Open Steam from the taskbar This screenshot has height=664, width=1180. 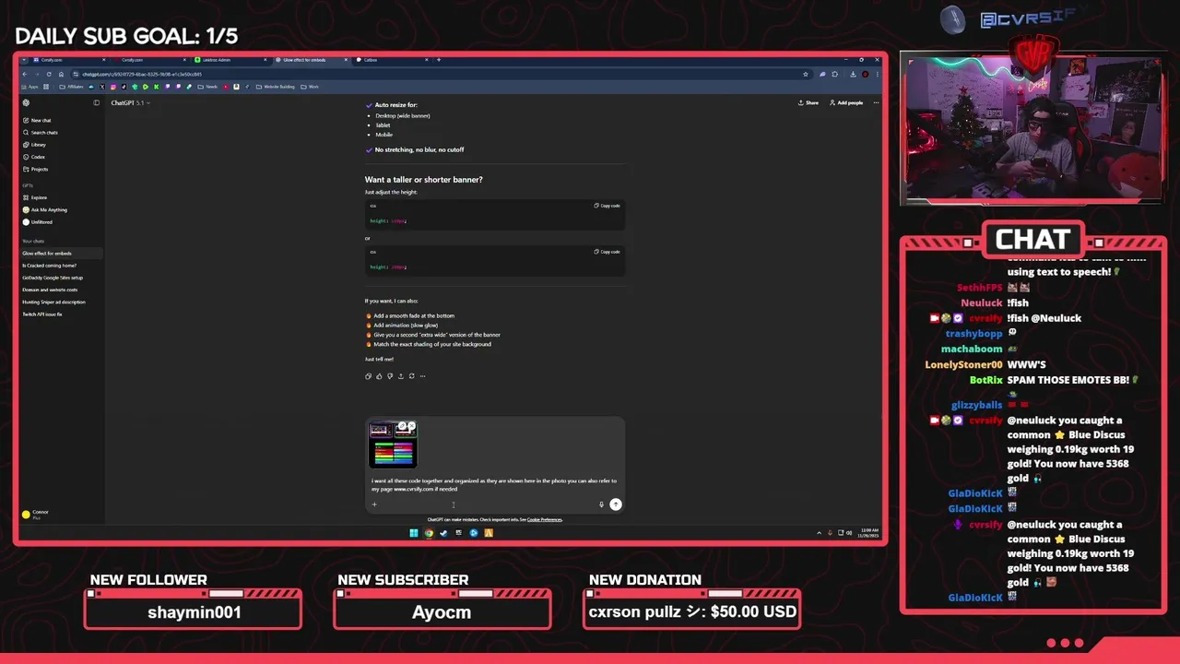[x=443, y=532]
